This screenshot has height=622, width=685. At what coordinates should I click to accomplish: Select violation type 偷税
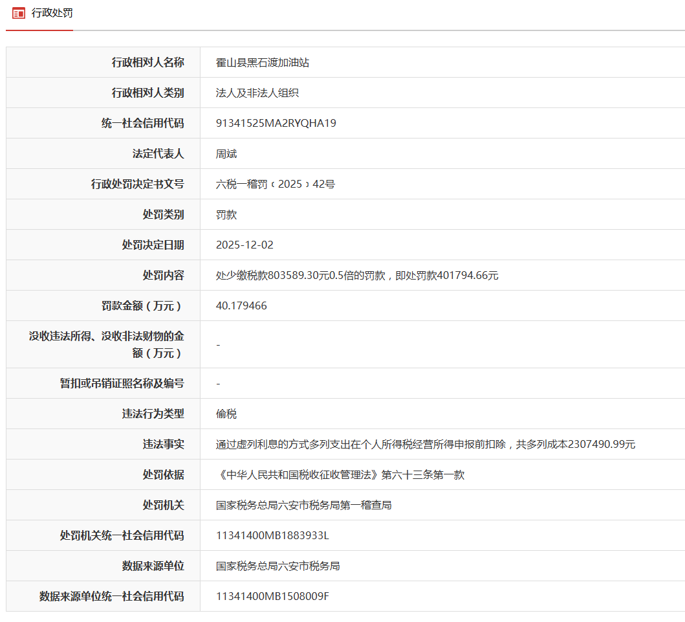click(224, 414)
